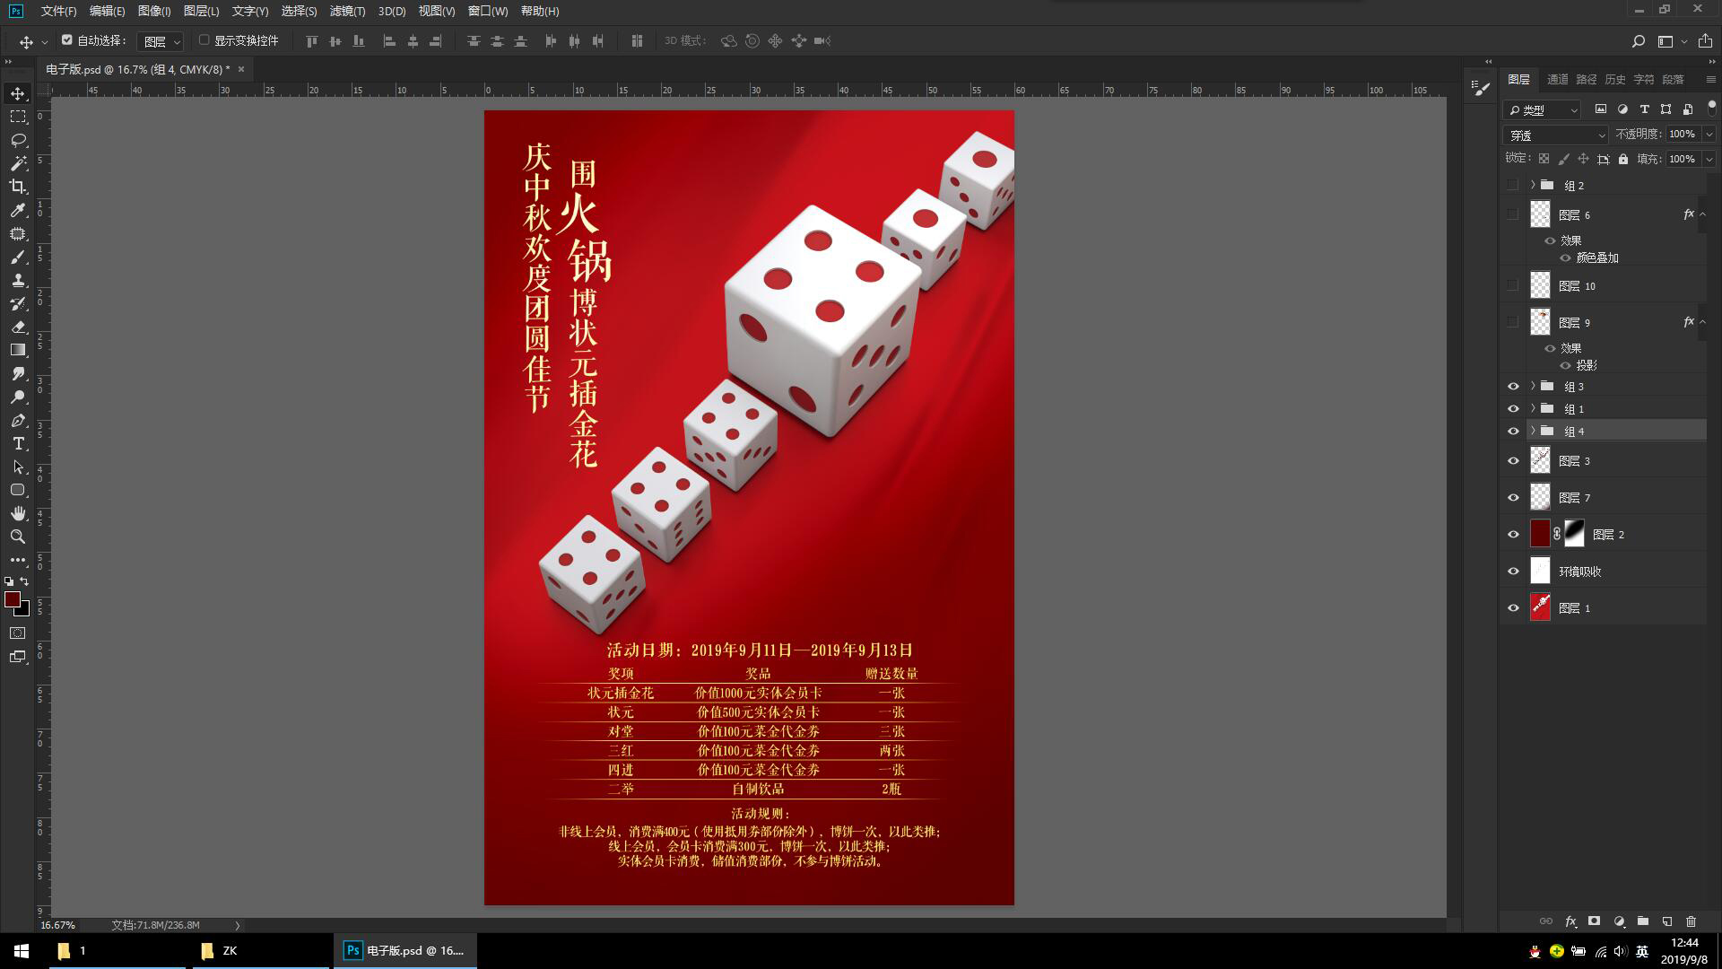1722x969 pixels.
Task: Click the background color swatch
Action: coord(24,611)
